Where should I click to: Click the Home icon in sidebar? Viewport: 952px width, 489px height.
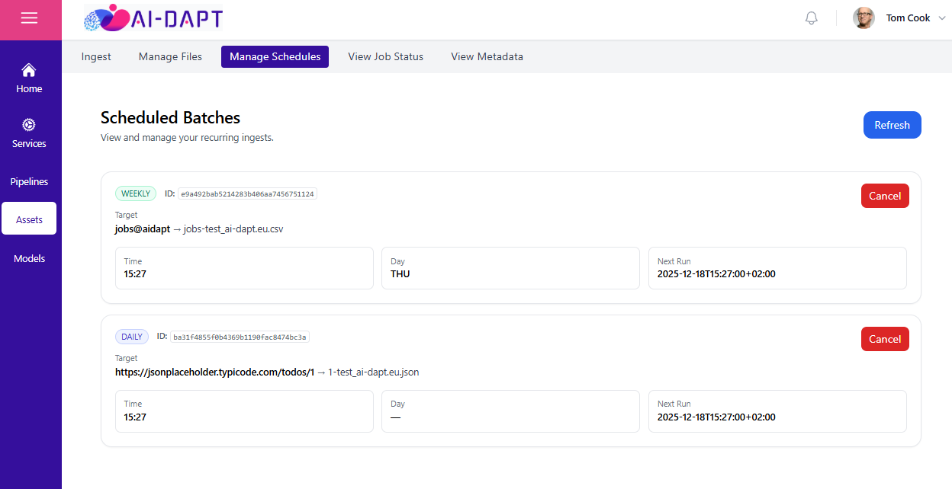point(29,70)
